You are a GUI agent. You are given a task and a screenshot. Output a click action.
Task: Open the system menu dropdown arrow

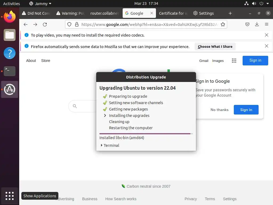click(268, 3)
